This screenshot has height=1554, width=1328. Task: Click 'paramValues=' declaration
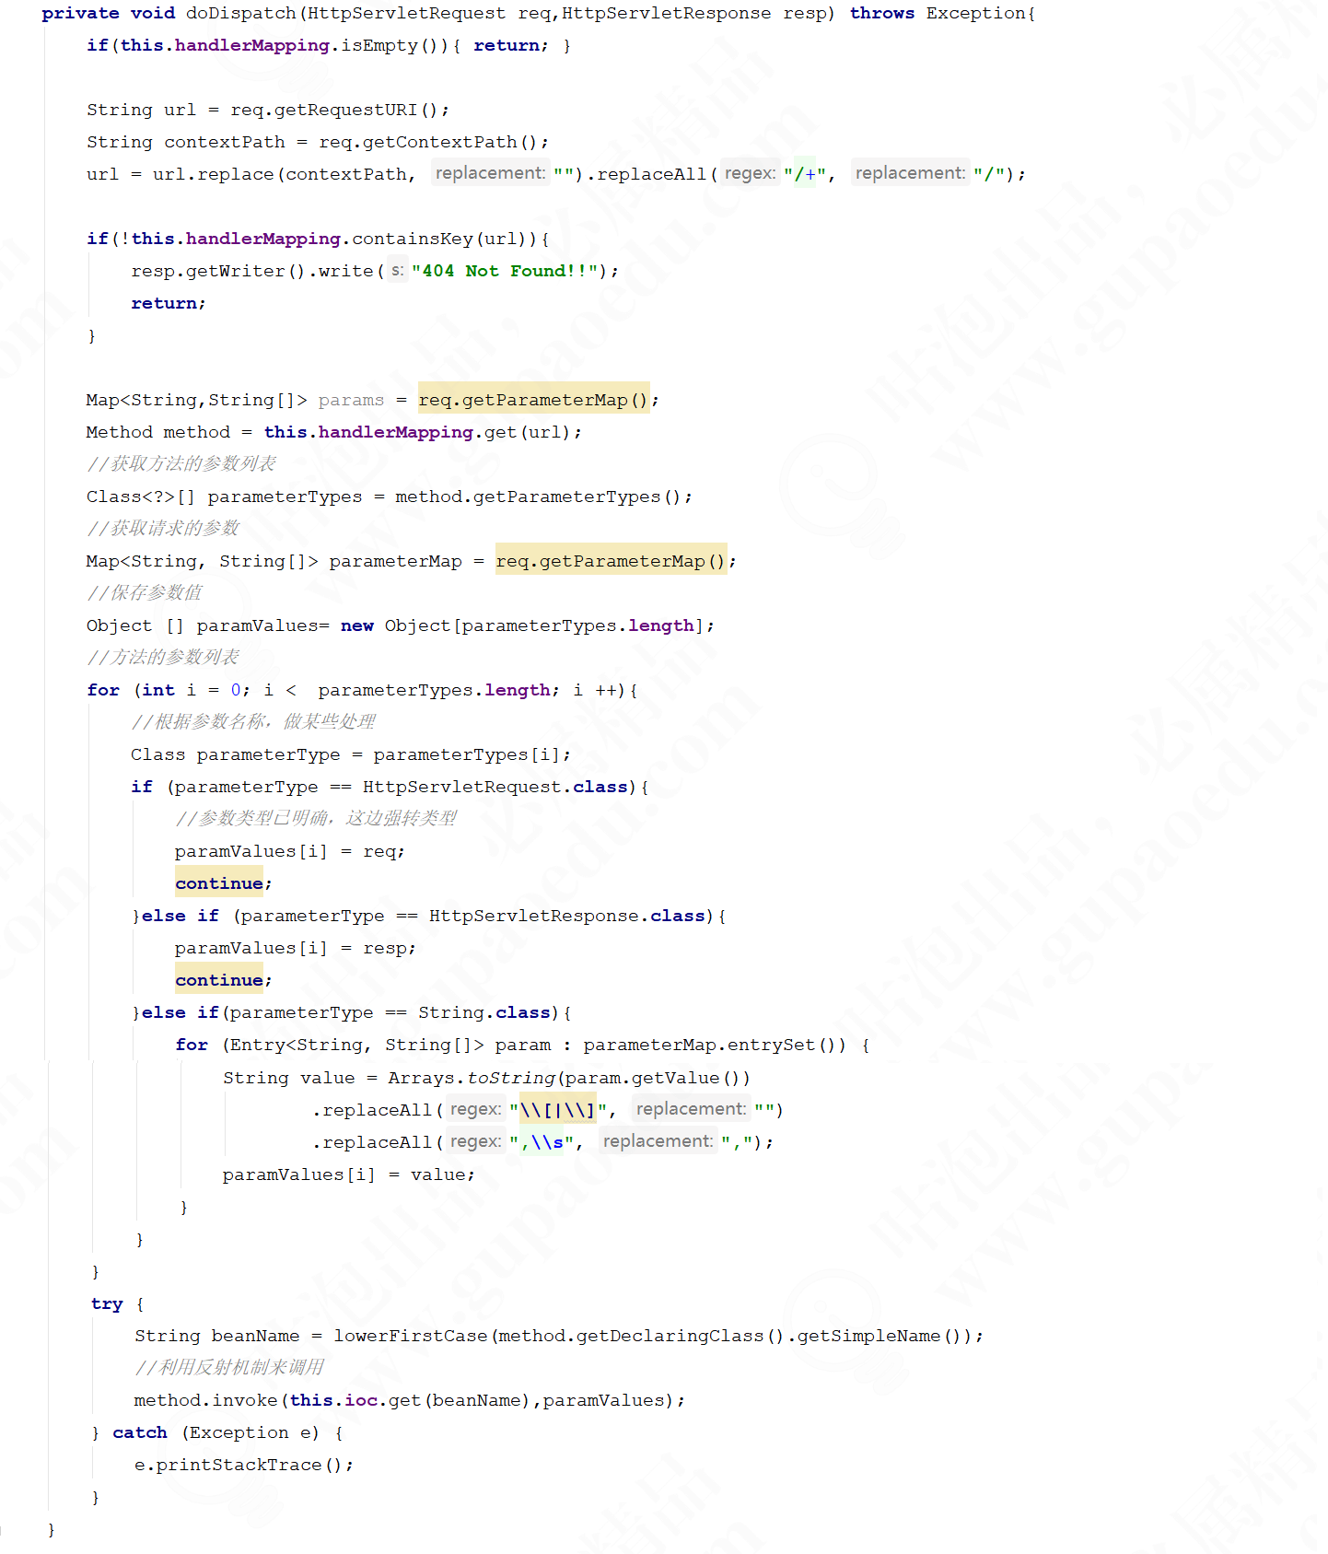[262, 626]
